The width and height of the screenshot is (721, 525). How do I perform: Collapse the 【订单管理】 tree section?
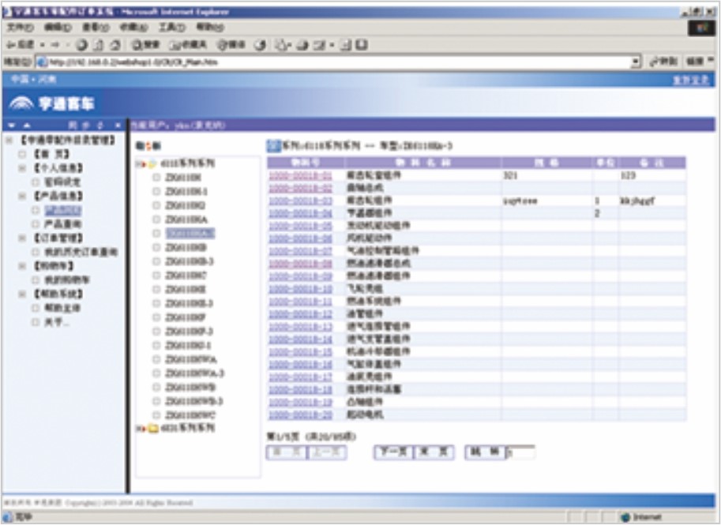point(23,238)
